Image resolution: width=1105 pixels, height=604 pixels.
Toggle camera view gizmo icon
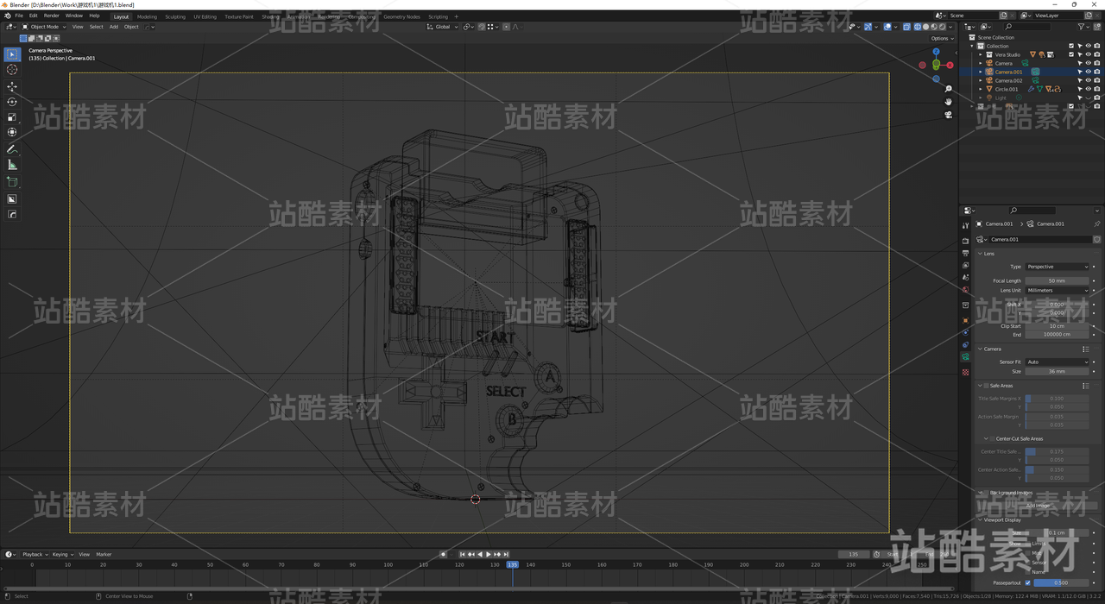949,115
